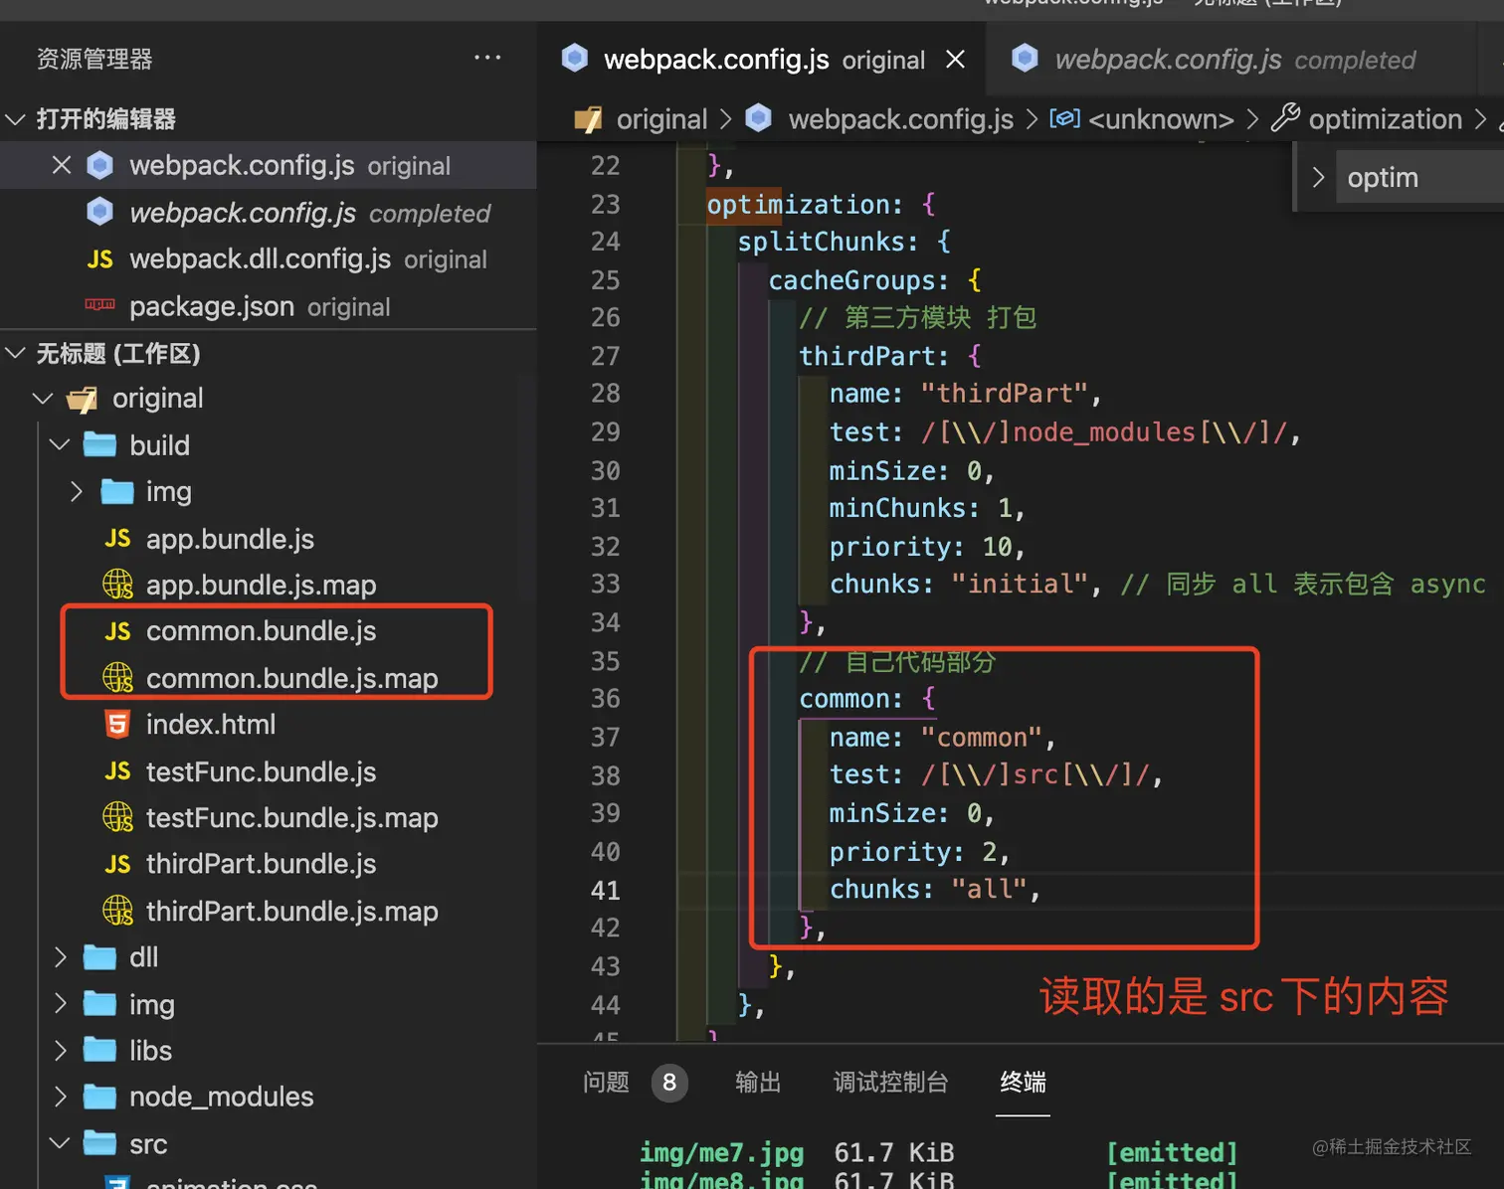Place cursor on "splitChunks: {" code line
This screenshot has height=1189, width=1504.
[844, 242]
